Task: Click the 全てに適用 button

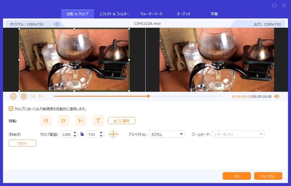Action: point(121,121)
